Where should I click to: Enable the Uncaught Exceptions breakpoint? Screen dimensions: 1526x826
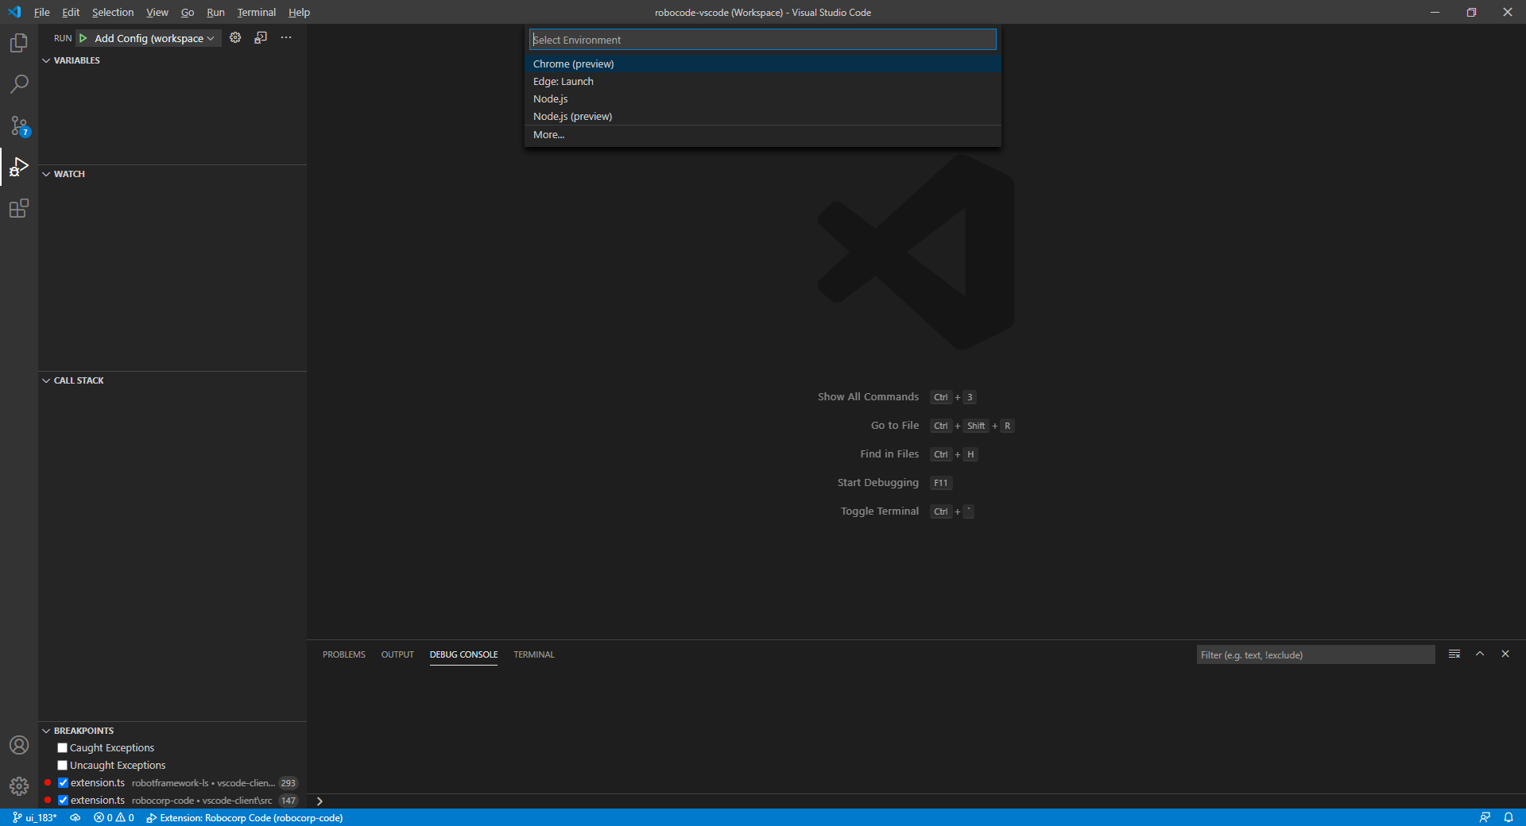(62, 765)
